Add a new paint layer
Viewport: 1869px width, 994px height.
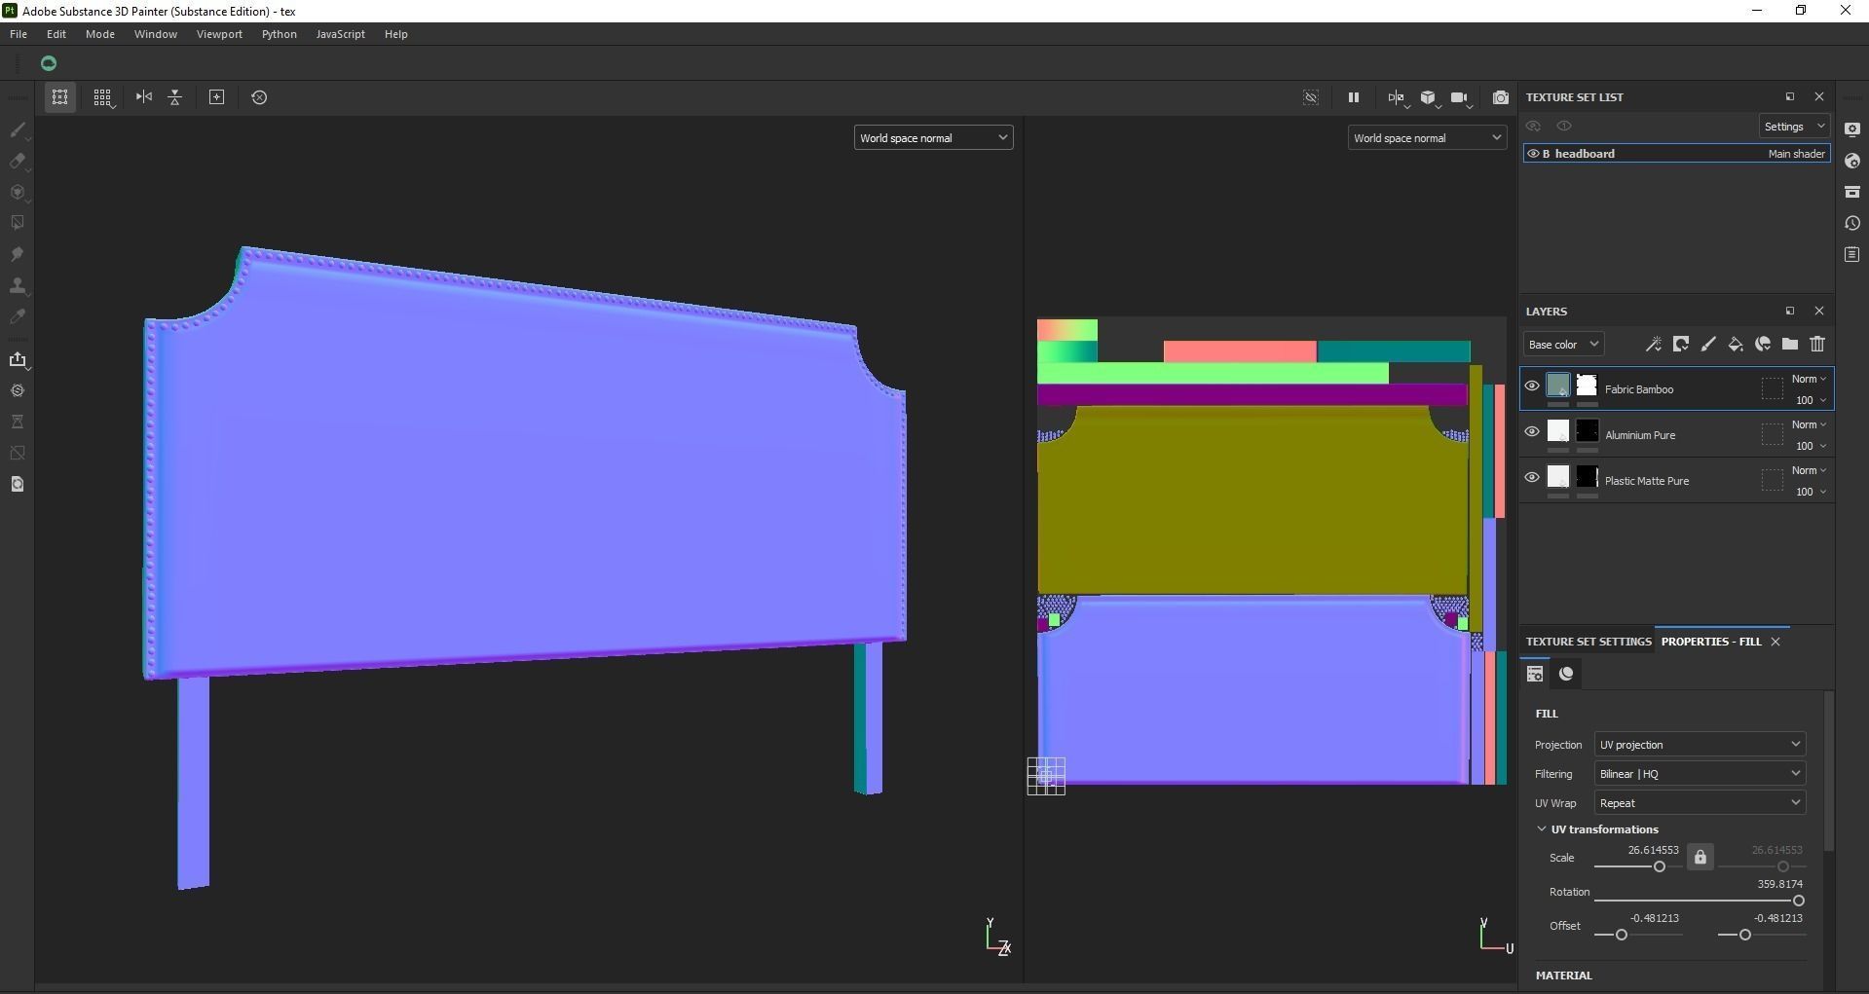click(x=1708, y=344)
